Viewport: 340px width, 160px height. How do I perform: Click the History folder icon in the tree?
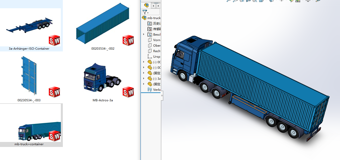tap(150, 24)
